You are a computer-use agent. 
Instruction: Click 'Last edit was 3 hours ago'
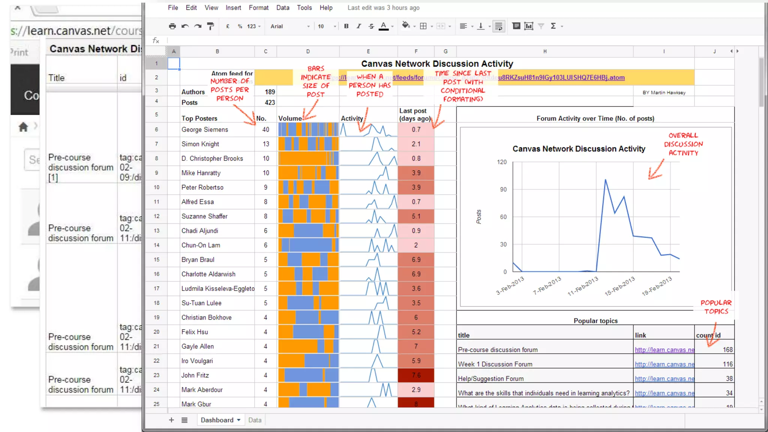383,7
